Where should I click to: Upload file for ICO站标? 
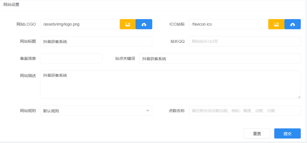293,24
